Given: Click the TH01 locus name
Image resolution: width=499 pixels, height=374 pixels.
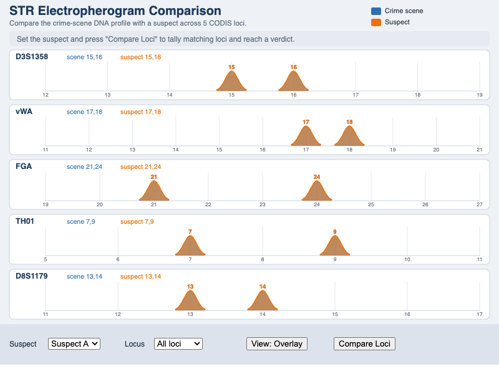Looking at the screenshot, I should (x=25, y=221).
